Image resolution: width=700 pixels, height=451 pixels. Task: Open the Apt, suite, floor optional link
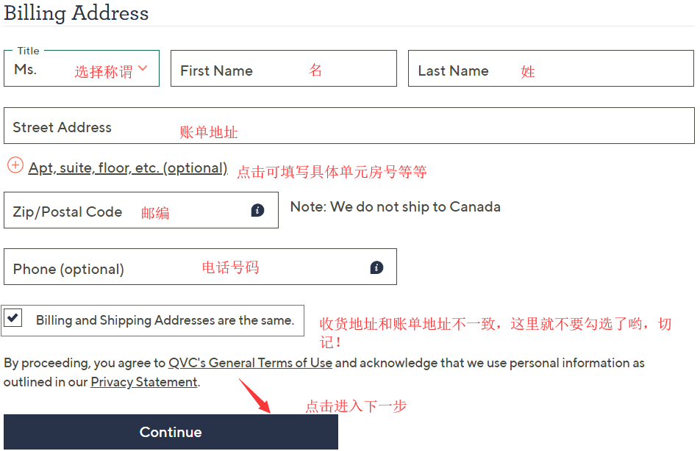128,168
